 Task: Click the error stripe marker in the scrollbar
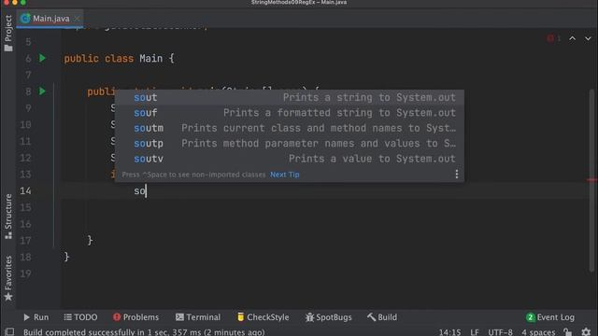[591, 180]
